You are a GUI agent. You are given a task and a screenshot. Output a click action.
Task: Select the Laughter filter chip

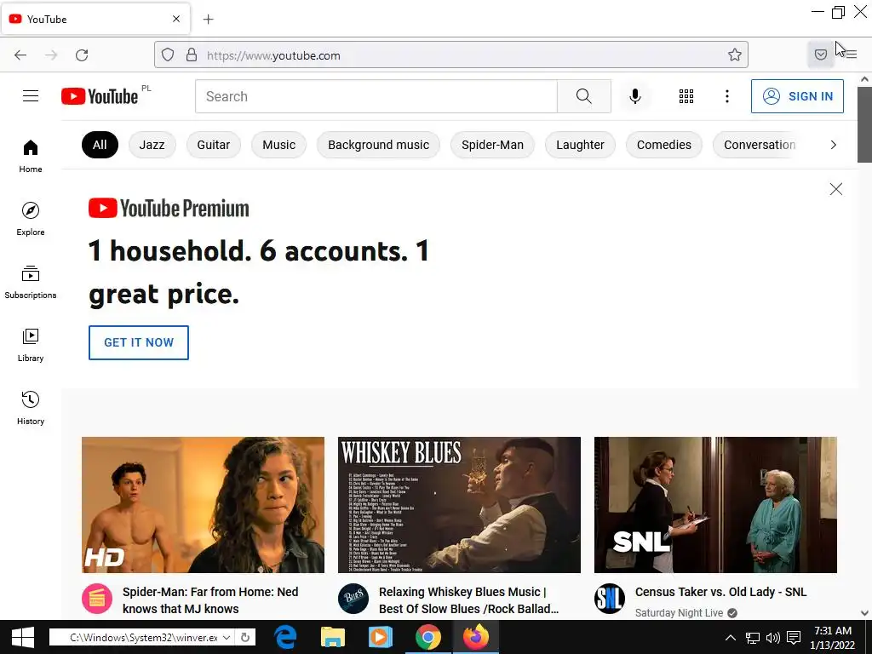tap(580, 145)
